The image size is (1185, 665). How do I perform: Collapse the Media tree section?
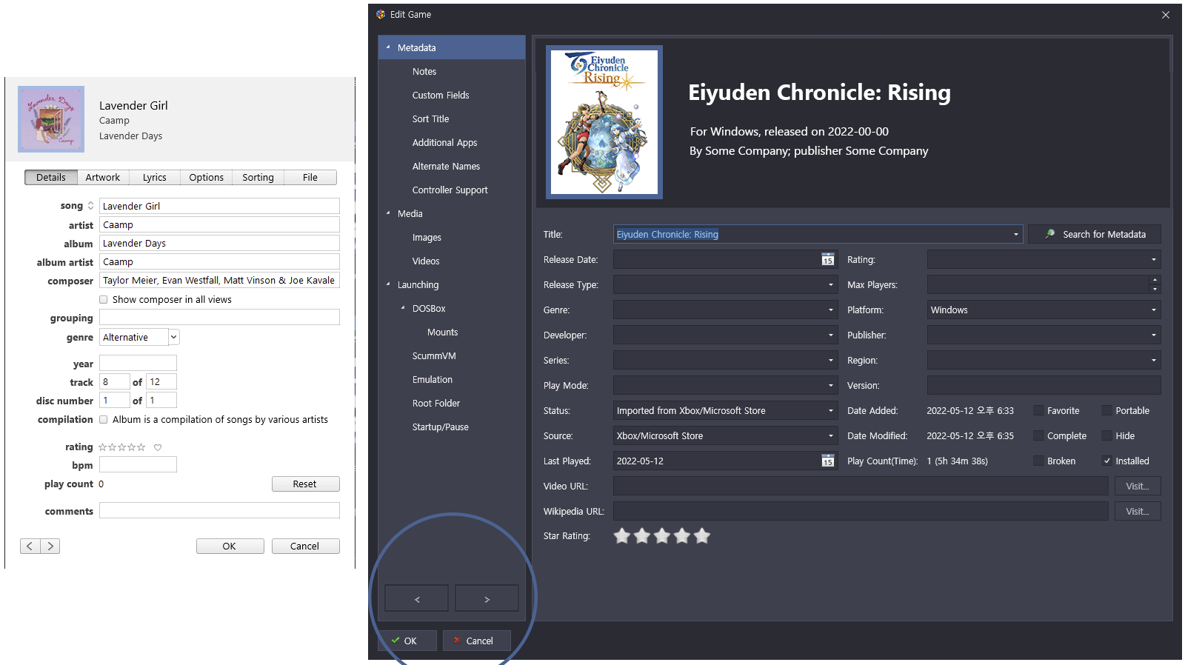pyautogui.click(x=388, y=213)
